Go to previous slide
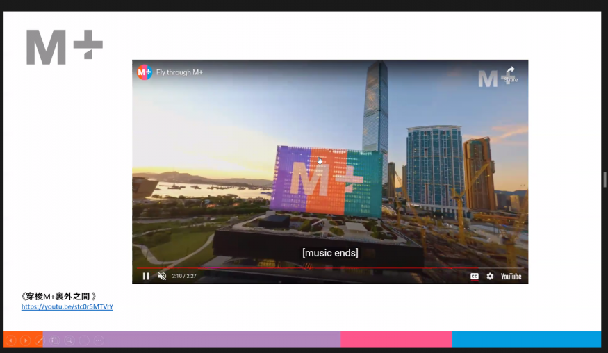This screenshot has width=608, height=353. pos(11,340)
